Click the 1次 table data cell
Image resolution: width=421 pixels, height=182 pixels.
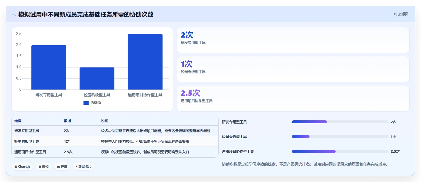point(67,141)
